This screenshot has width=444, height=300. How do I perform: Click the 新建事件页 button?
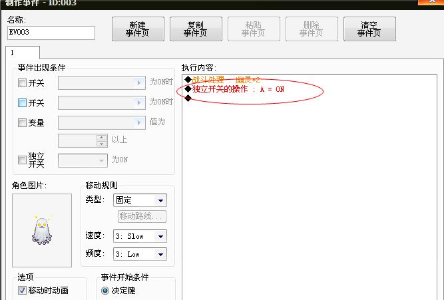pyautogui.click(x=138, y=29)
